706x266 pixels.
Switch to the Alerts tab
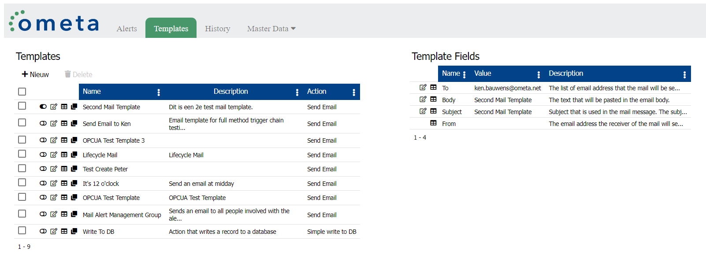pos(127,29)
